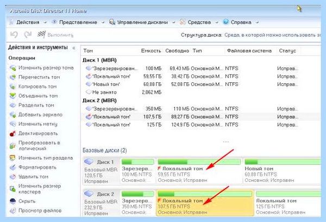Viewport: 326px width, 222px height.
Task: Open the Представление menu
Action: click(x=78, y=22)
